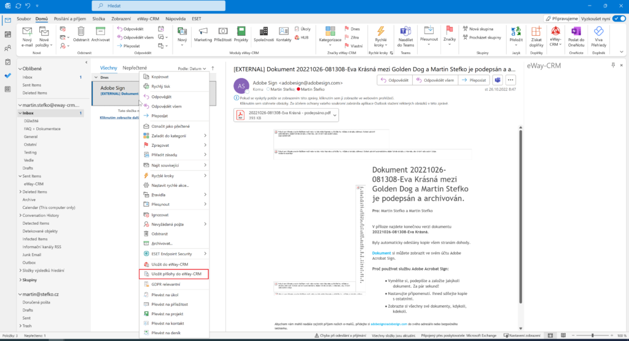This screenshot has height=341, width=629.
Task: Choose Kopírovat in context menu
Action: tap(174, 77)
